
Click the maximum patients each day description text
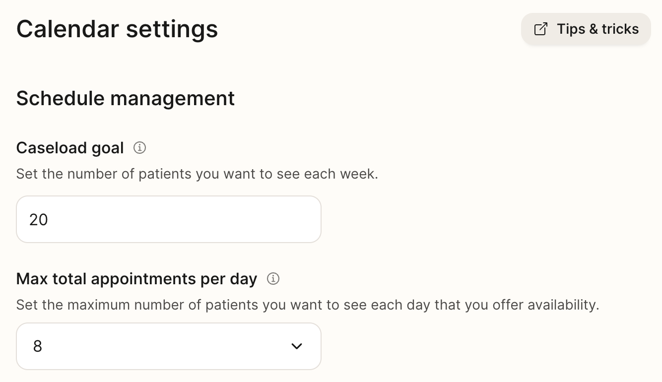pyautogui.click(x=308, y=305)
